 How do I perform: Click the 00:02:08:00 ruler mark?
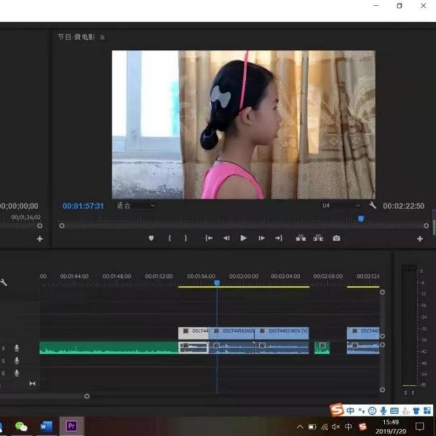point(328,276)
